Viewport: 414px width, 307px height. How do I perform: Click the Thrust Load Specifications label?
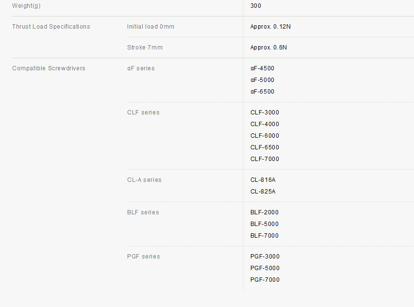click(x=51, y=27)
